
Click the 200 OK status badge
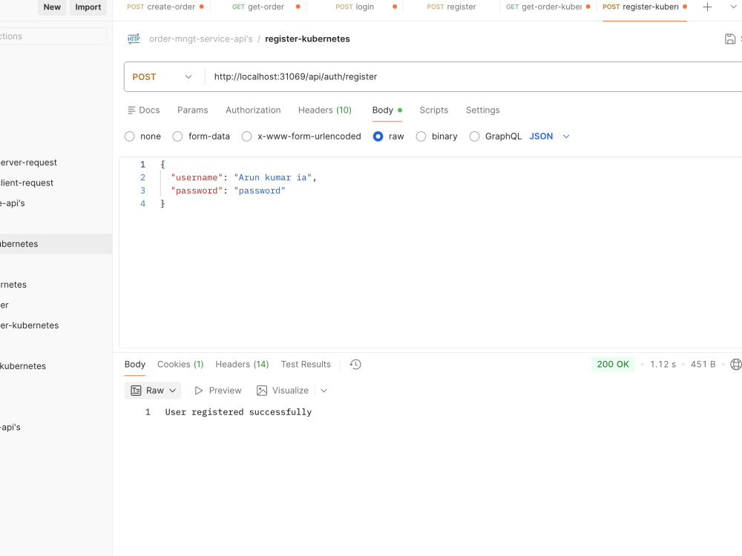(613, 364)
